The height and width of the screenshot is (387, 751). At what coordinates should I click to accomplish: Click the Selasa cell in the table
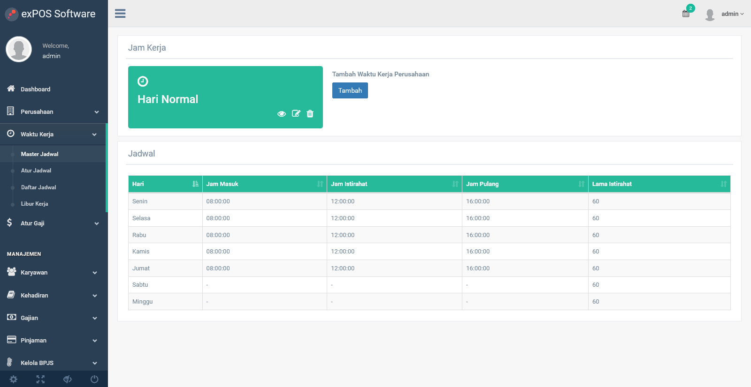pos(165,218)
